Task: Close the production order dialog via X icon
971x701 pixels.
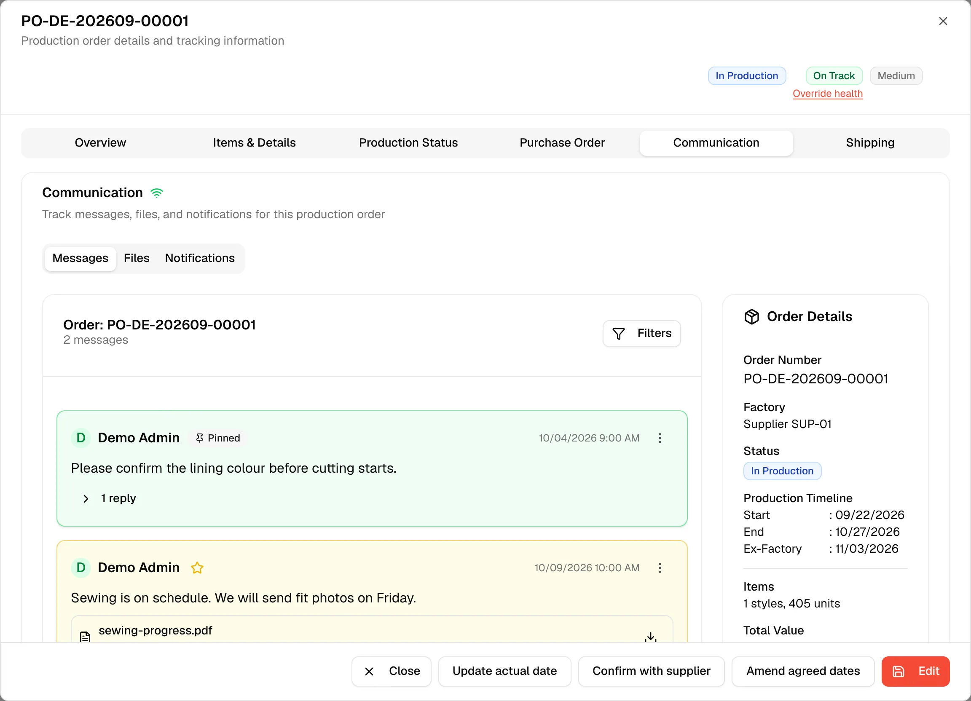Action: pos(943,21)
